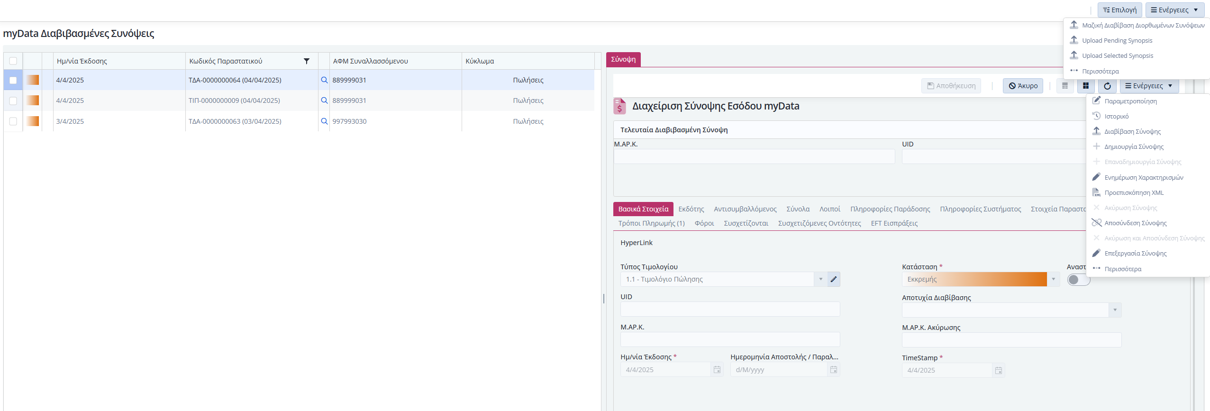Switch to grid layout view icon
This screenshot has height=411, width=1210.
click(x=1085, y=86)
